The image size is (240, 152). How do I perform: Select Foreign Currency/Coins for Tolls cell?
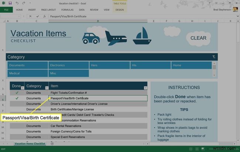pyautogui.click(x=98, y=131)
